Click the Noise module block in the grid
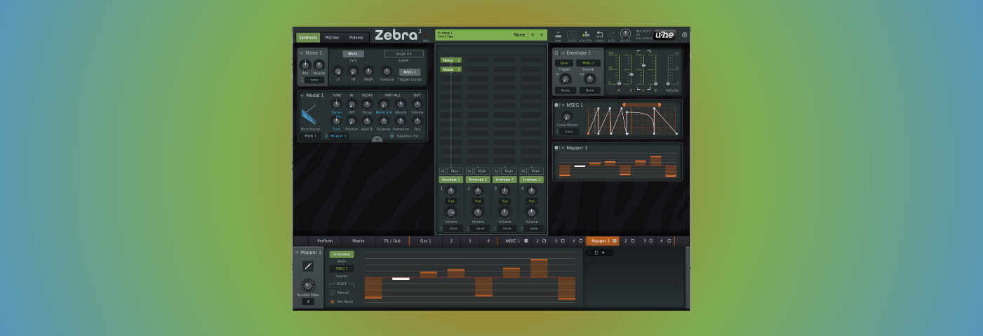983x336 pixels. tap(451, 60)
